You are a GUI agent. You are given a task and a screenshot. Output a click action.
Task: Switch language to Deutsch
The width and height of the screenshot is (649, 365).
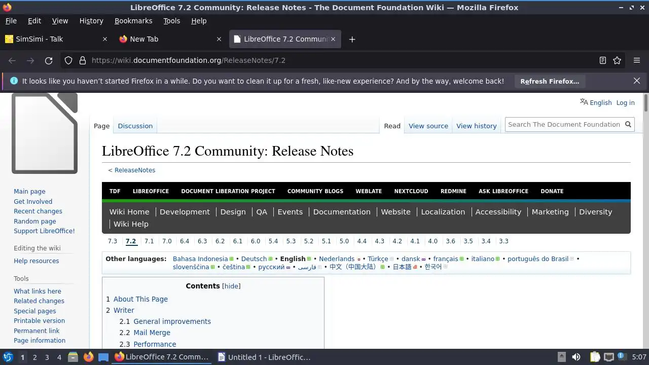click(254, 259)
